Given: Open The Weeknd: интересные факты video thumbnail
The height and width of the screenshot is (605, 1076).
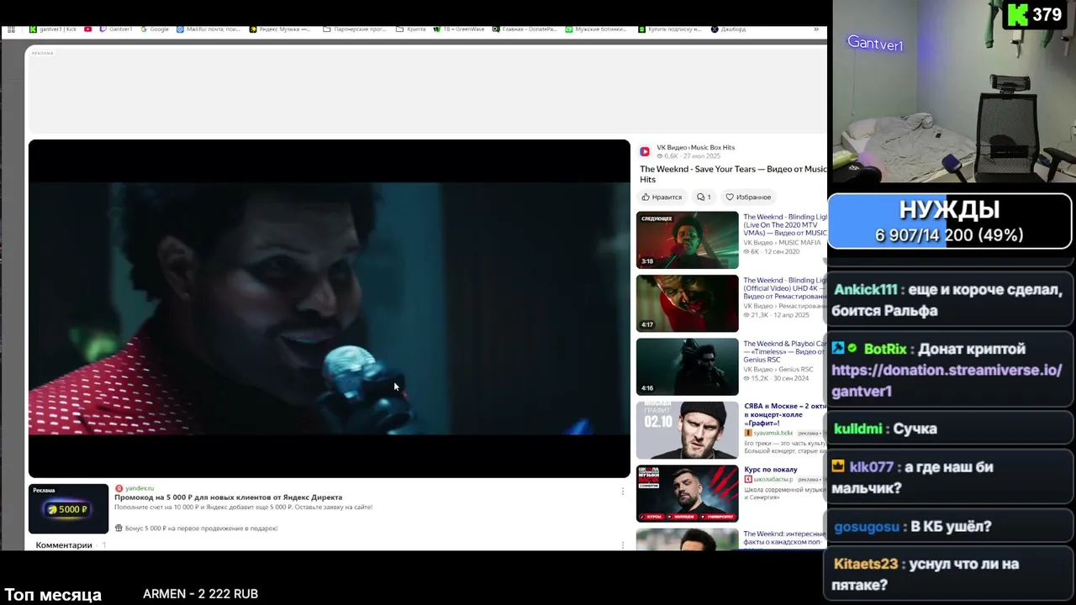Looking at the screenshot, I should (687, 539).
